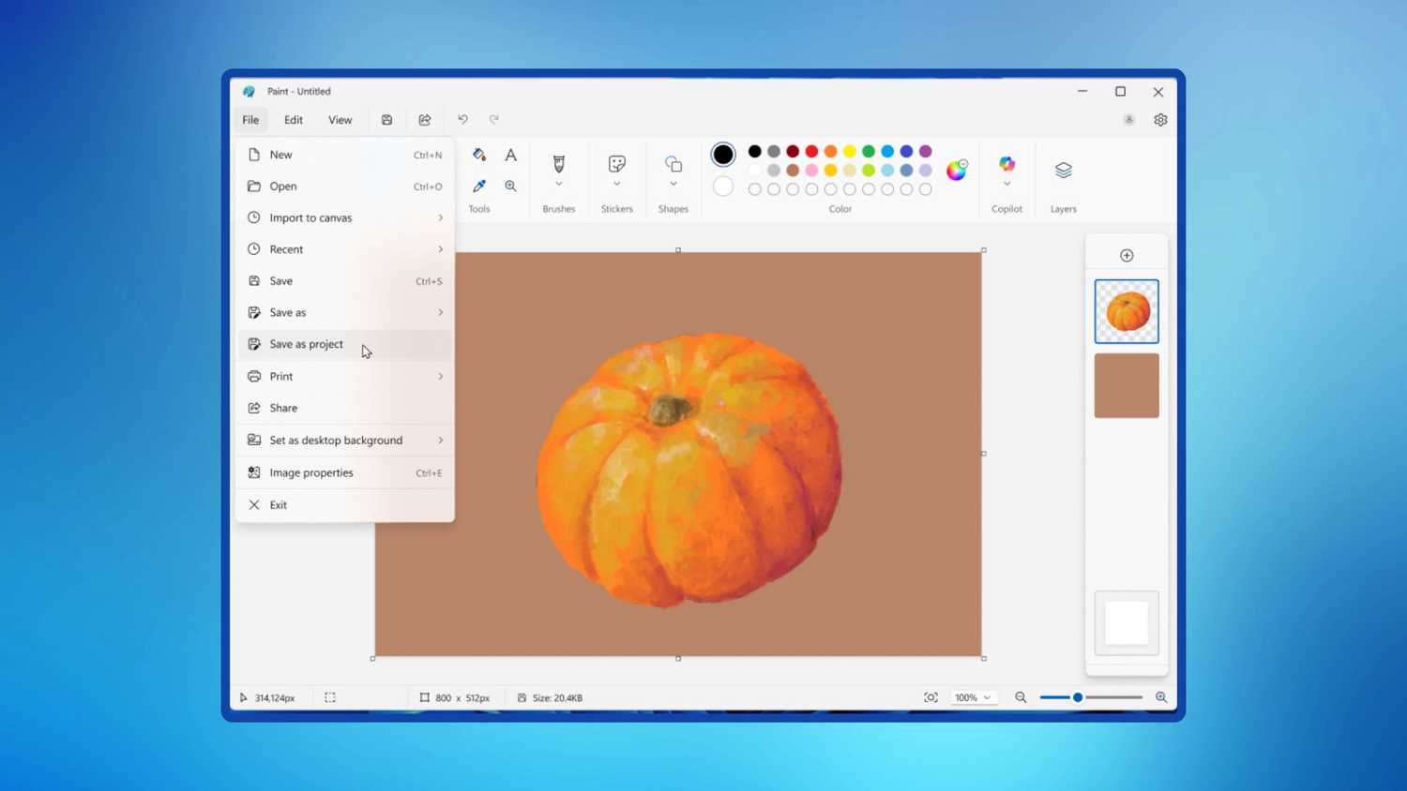Open Paint settings gear
Image resolution: width=1407 pixels, height=791 pixels.
coord(1160,120)
